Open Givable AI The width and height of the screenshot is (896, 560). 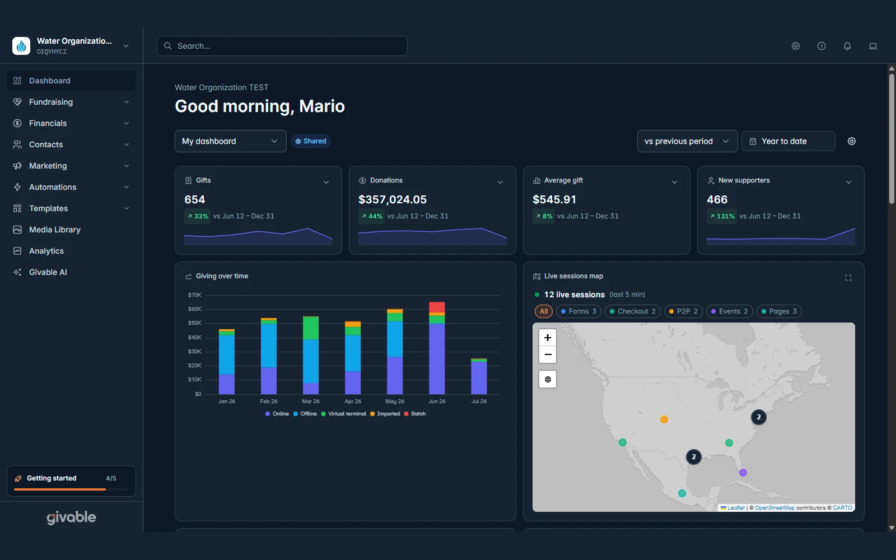71,272
